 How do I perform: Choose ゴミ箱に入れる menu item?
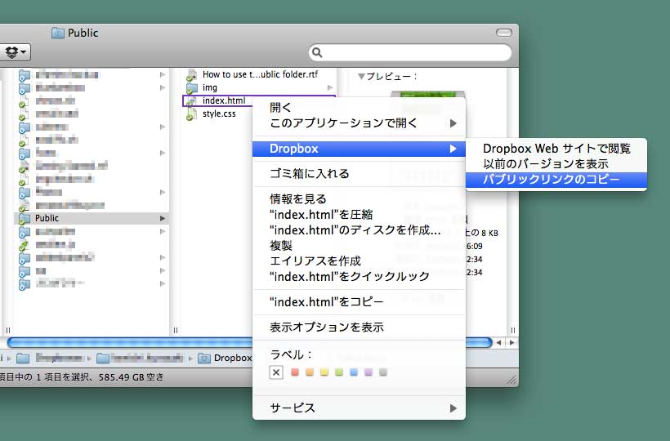(359, 174)
